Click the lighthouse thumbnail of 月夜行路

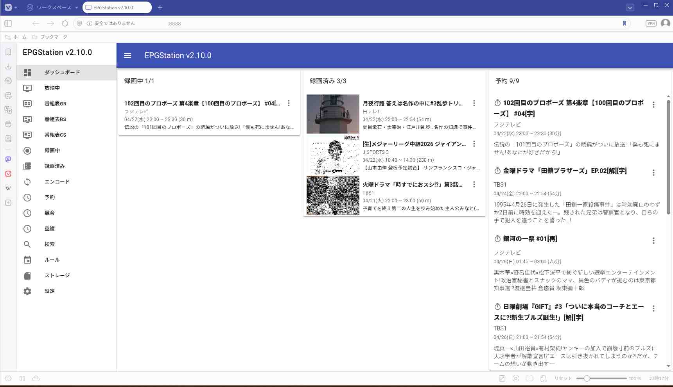point(333,114)
